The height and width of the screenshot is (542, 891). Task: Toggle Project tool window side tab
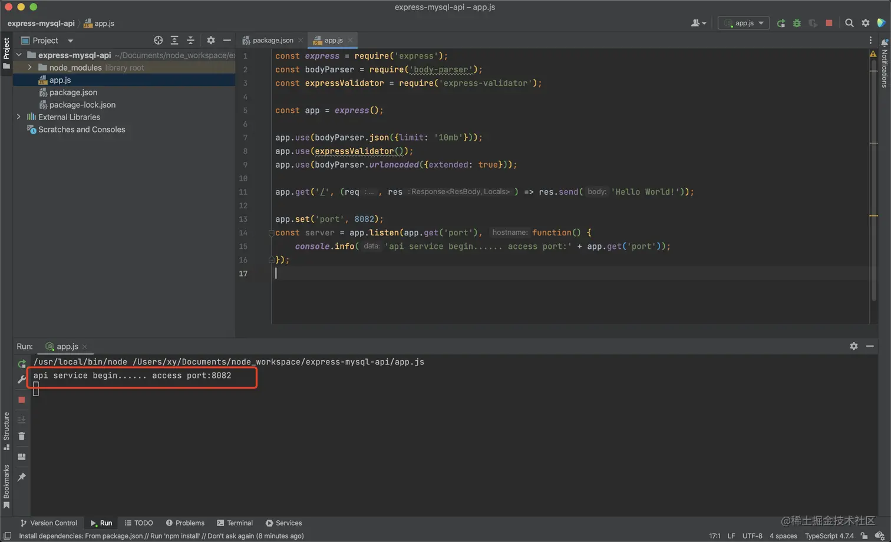coord(6,54)
